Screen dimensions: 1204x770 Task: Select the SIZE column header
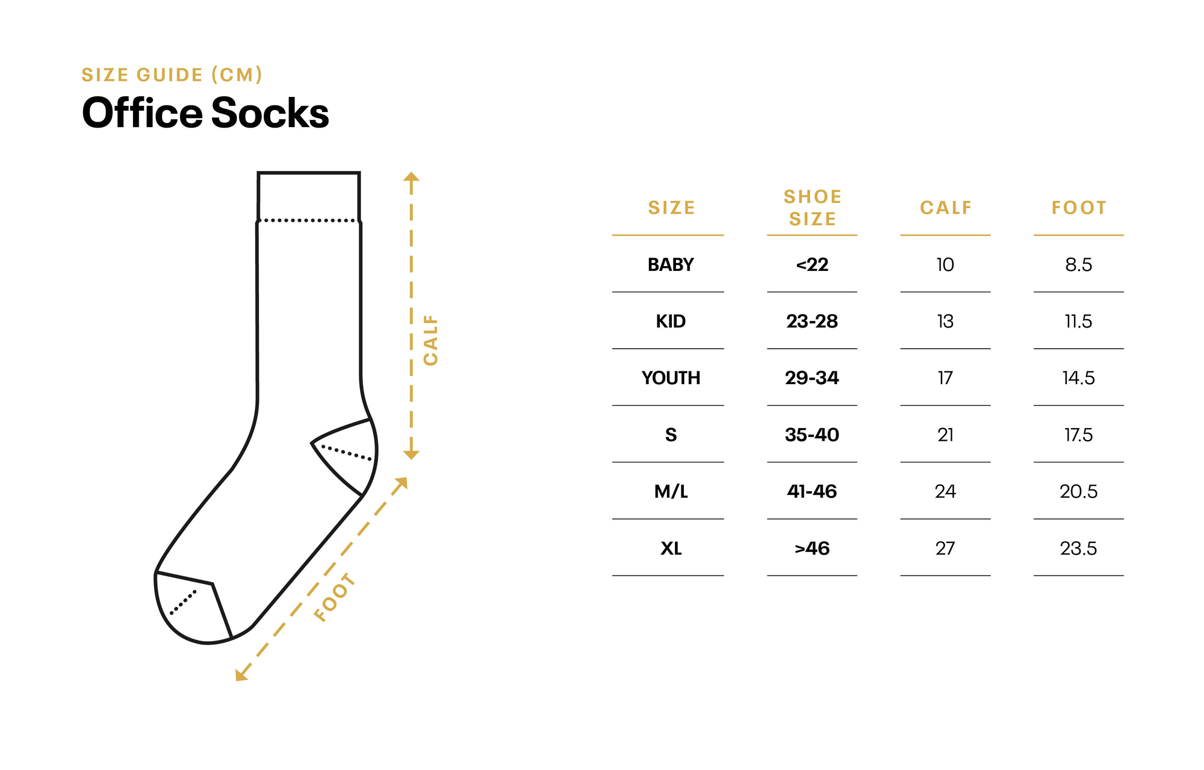pyautogui.click(x=671, y=208)
